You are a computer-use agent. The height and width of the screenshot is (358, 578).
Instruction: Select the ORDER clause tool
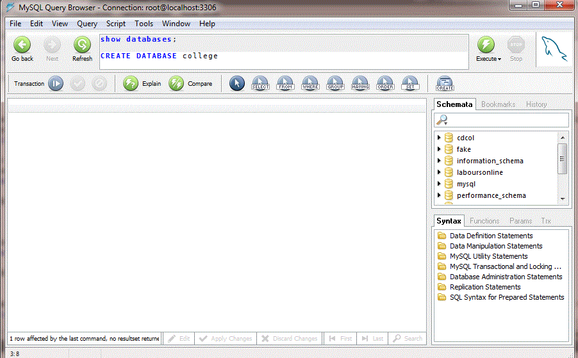(x=385, y=83)
